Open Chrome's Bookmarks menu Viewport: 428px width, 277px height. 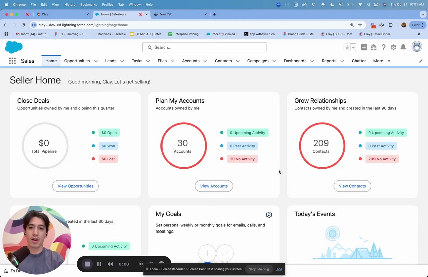coord(89,5)
